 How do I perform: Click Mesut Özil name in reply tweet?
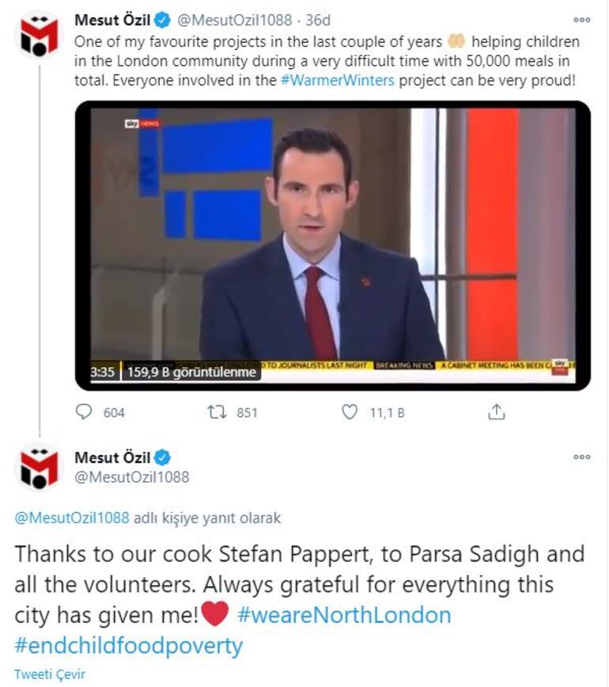tap(112, 457)
